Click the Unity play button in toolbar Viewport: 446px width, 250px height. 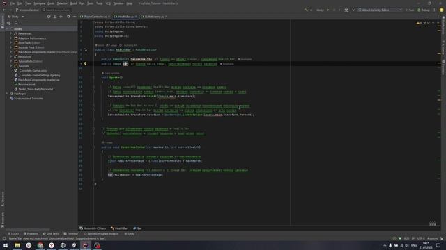[328, 10]
